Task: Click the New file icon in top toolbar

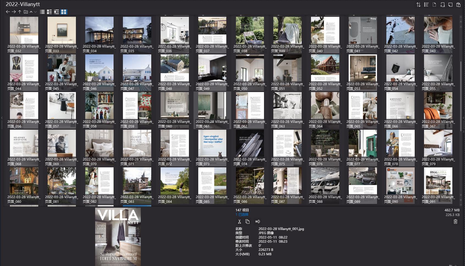Action: pyautogui.click(x=434, y=4)
